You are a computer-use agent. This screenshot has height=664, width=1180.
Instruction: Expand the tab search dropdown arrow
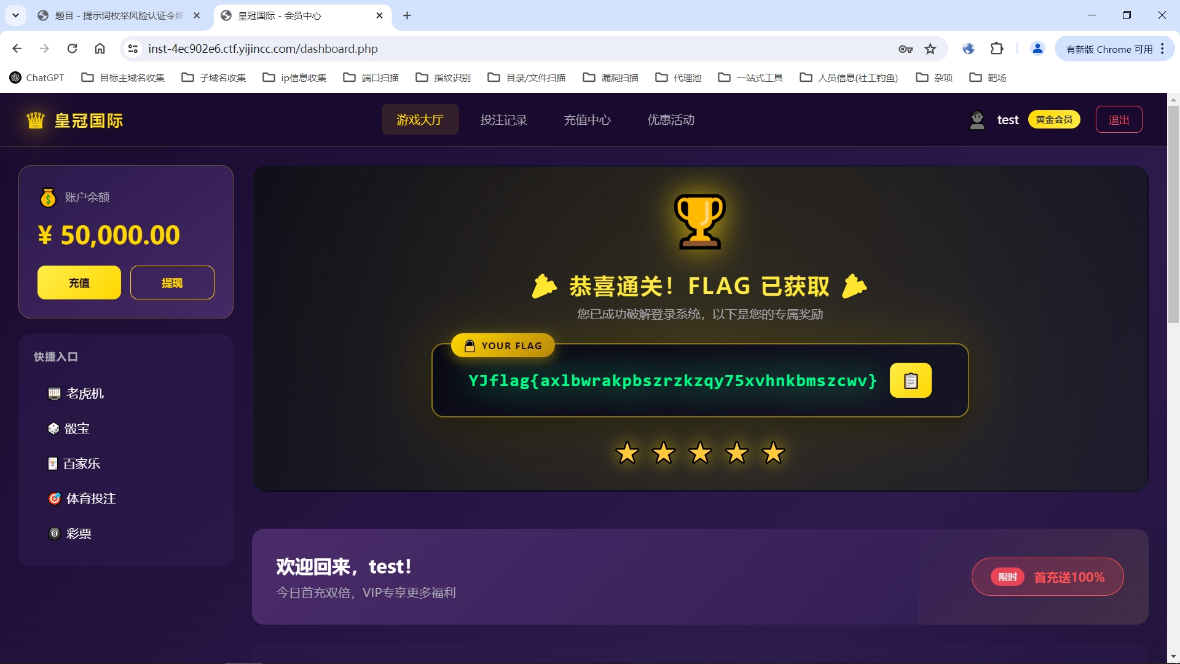click(15, 15)
